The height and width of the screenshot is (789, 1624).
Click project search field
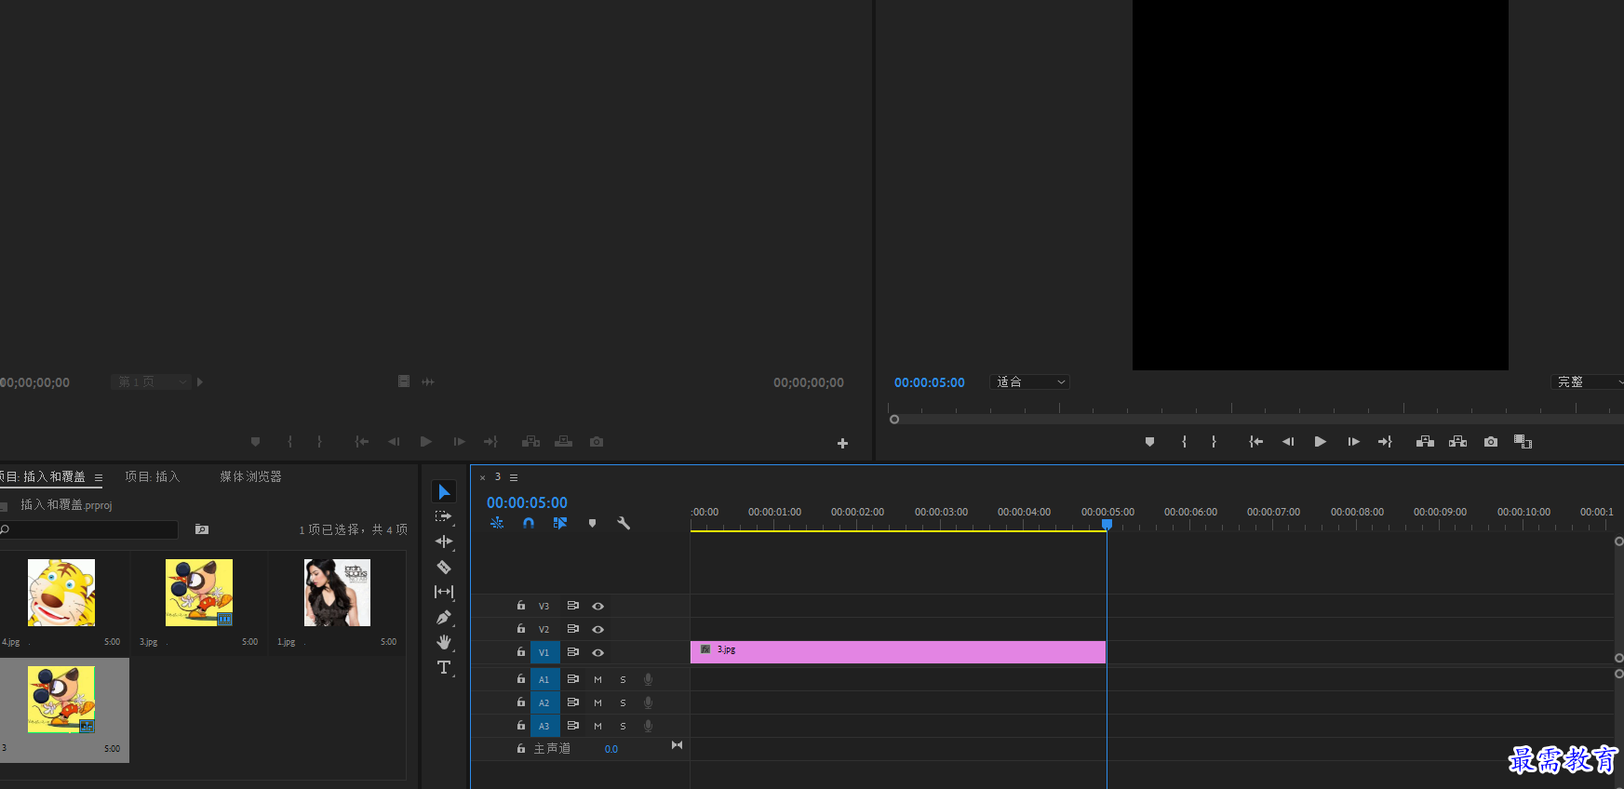pos(89,529)
